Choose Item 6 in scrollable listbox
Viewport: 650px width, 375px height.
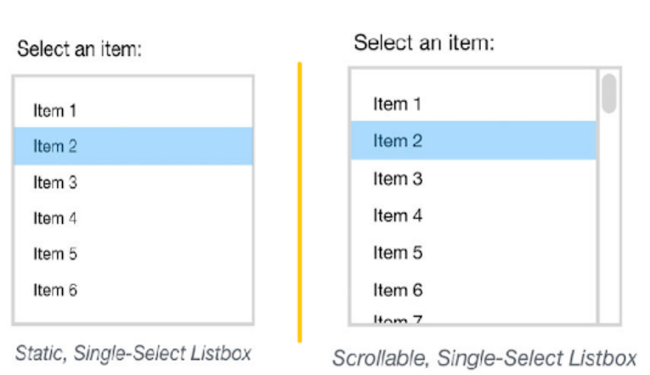pos(473,290)
